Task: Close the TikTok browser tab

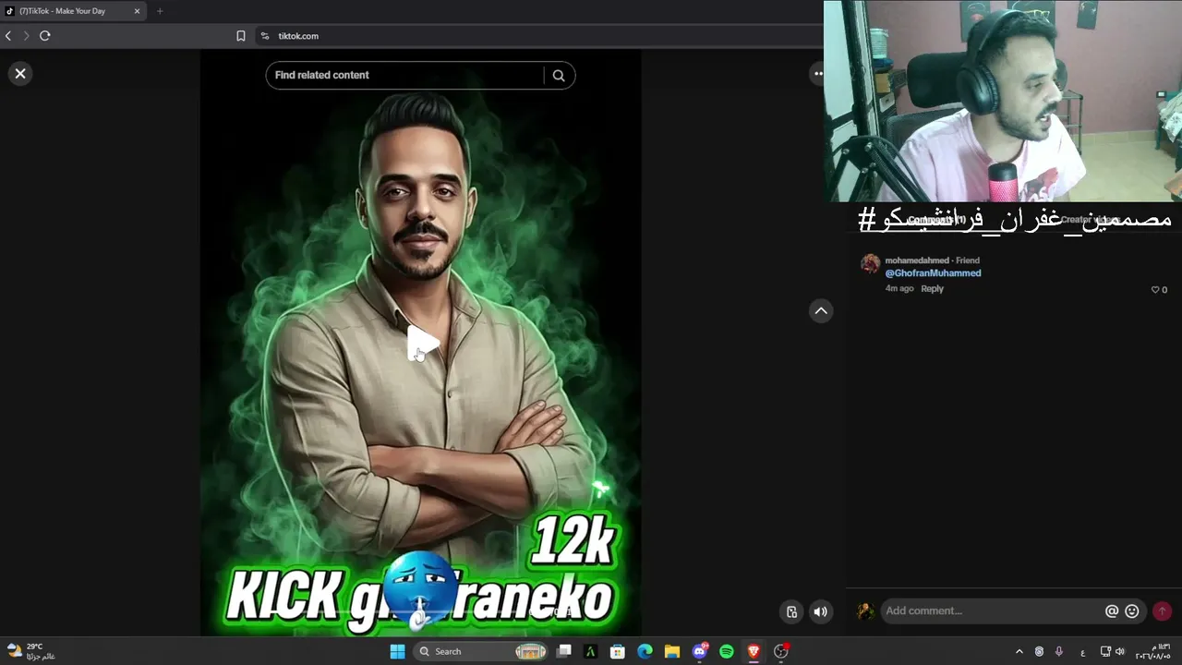Action: (x=137, y=11)
